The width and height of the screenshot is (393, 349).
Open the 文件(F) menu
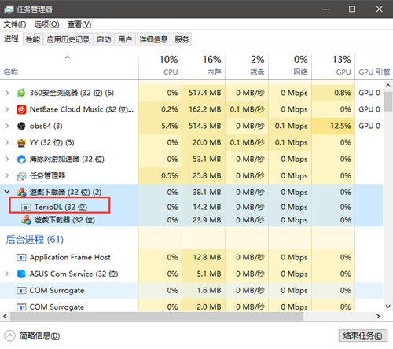(15, 24)
